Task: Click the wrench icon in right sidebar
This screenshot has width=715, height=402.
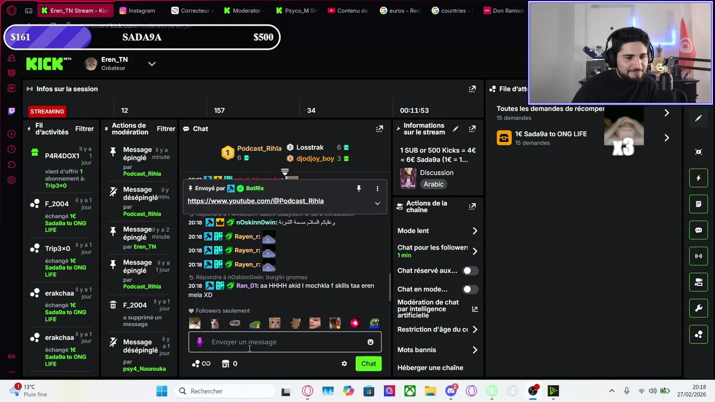Action: click(698, 308)
